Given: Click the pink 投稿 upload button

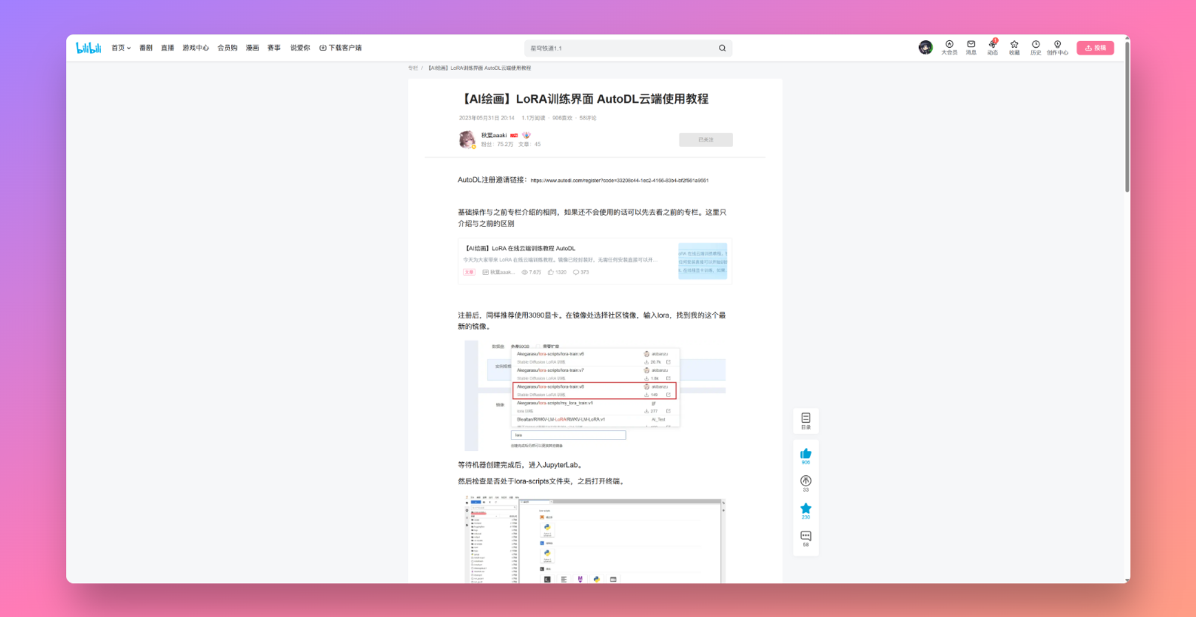Looking at the screenshot, I should click(1096, 48).
